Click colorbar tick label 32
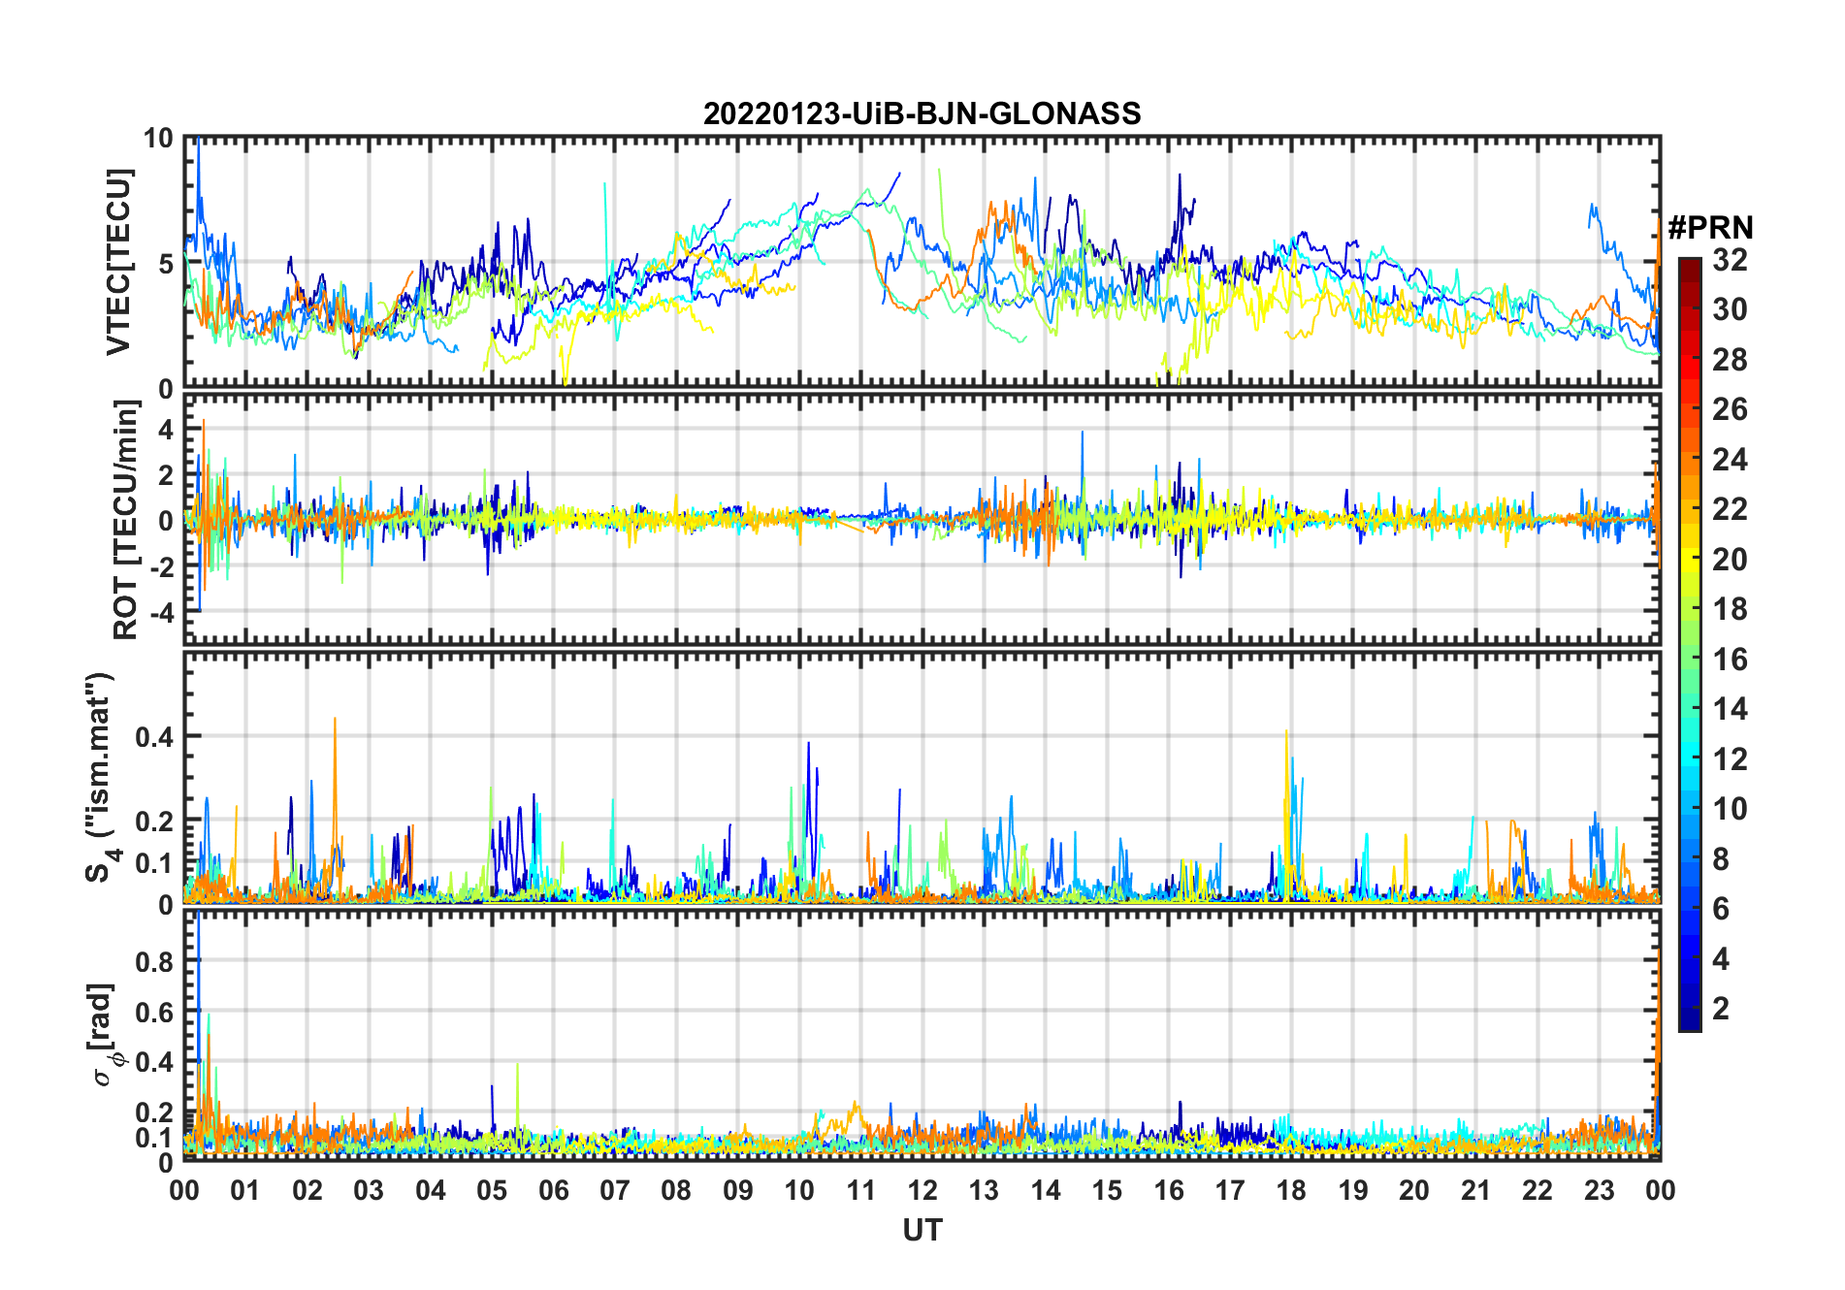The image size is (1845, 1290). click(1730, 260)
